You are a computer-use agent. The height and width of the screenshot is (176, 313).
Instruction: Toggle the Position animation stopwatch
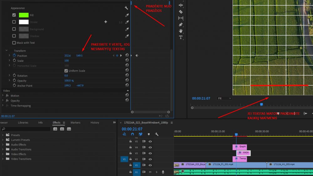[x=14, y=56]
